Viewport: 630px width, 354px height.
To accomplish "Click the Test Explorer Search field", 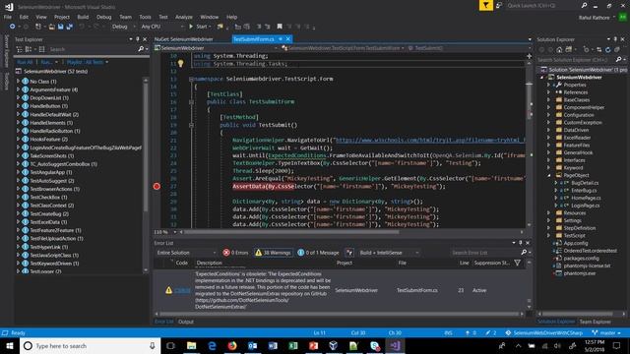I will [93, 49].
